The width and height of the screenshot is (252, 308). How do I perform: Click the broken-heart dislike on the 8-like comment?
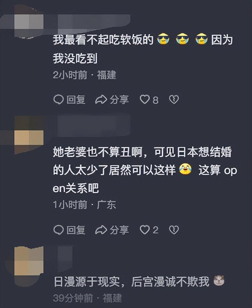click(x=174, y=100)
